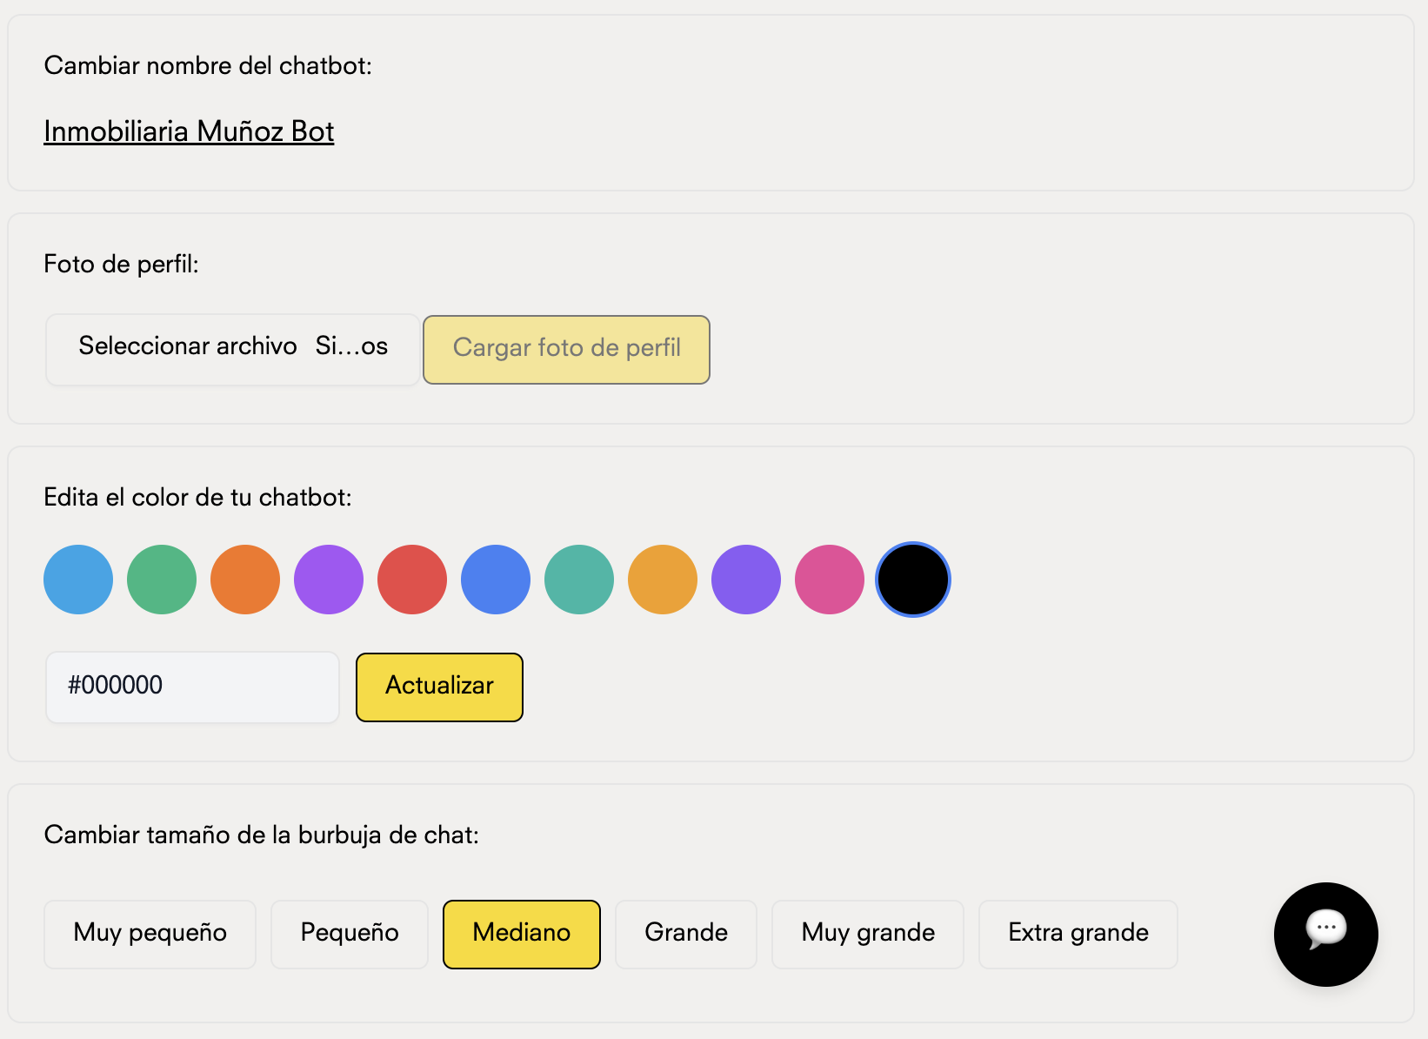Choose the Pequeño bubble size
The height and width of the screenshot is (1039, 1428).
pos(349,933)
